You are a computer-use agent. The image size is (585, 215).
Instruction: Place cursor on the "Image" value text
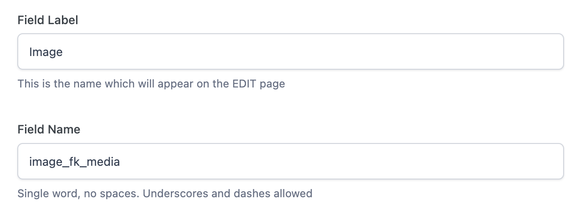[46, 52]
